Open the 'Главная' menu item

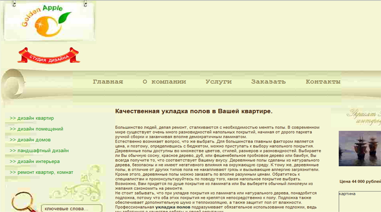click(x=108, y=82)
